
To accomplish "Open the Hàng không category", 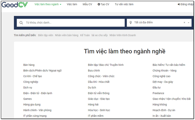I will (160, 104).
